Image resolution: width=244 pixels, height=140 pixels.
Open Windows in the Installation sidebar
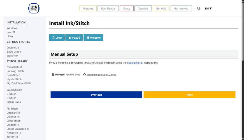pyautogui.click(x=12, y=28)
